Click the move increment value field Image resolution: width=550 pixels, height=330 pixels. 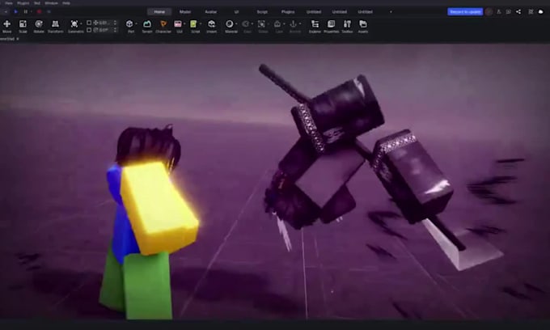coord(106,23)
